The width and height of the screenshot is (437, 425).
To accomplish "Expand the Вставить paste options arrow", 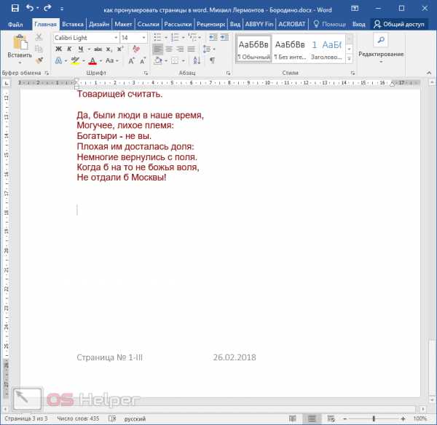I will point(20,63).
